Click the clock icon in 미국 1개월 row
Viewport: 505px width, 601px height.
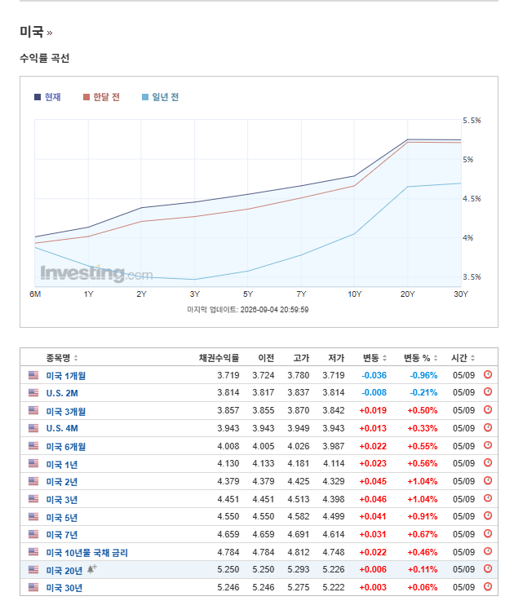[x=487, y=374]
